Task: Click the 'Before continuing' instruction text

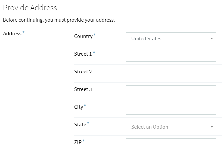Action: (59, 20)
